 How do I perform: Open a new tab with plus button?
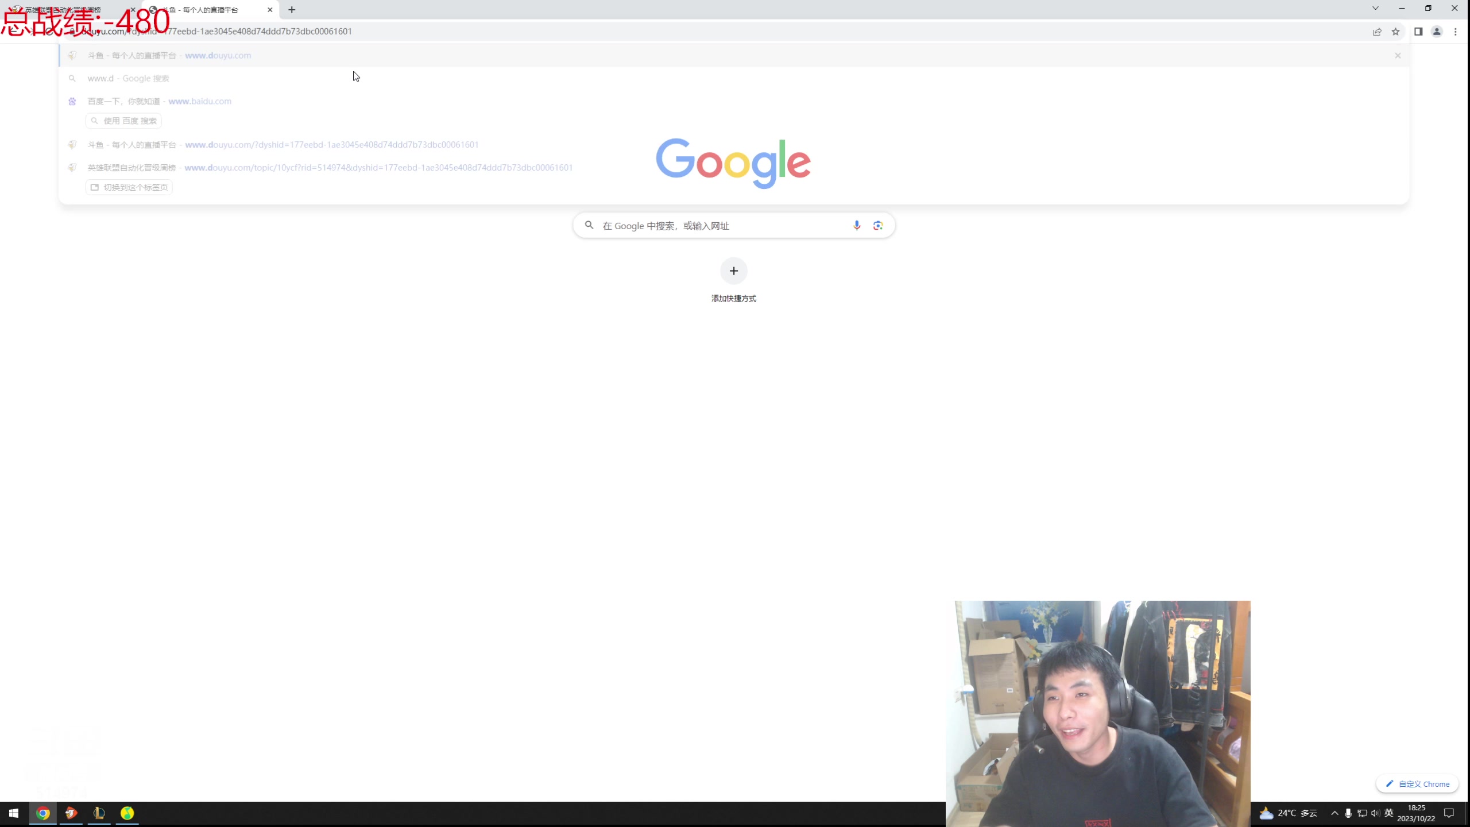(292, 10)
